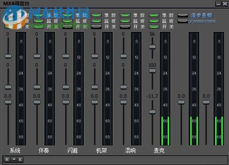
Task: Toggle 录放 switch for the 机架 channel
Action: click(x=96, y=15)
